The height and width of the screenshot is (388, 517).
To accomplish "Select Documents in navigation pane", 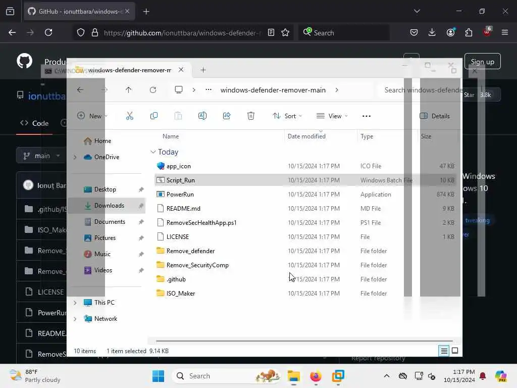I will [110, 222].
